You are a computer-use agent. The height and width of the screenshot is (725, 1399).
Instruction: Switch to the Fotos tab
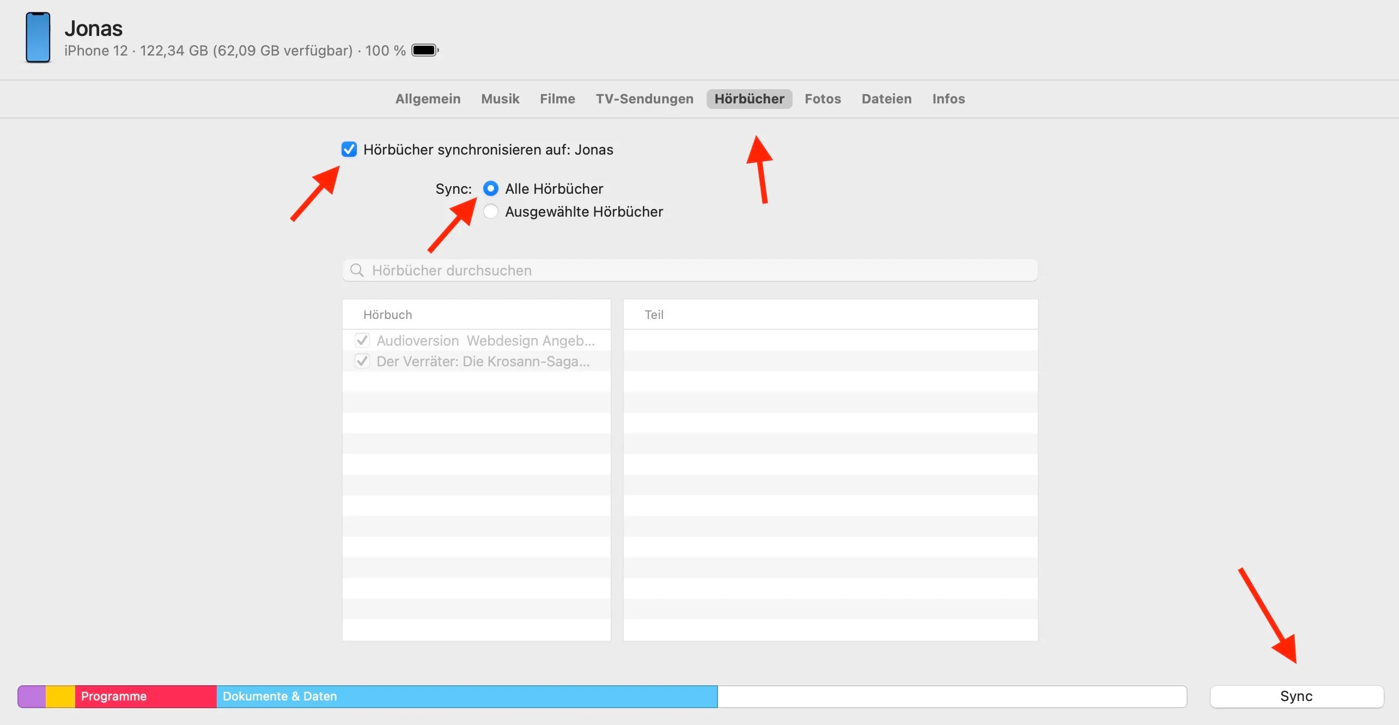click(x=823, y=99)
